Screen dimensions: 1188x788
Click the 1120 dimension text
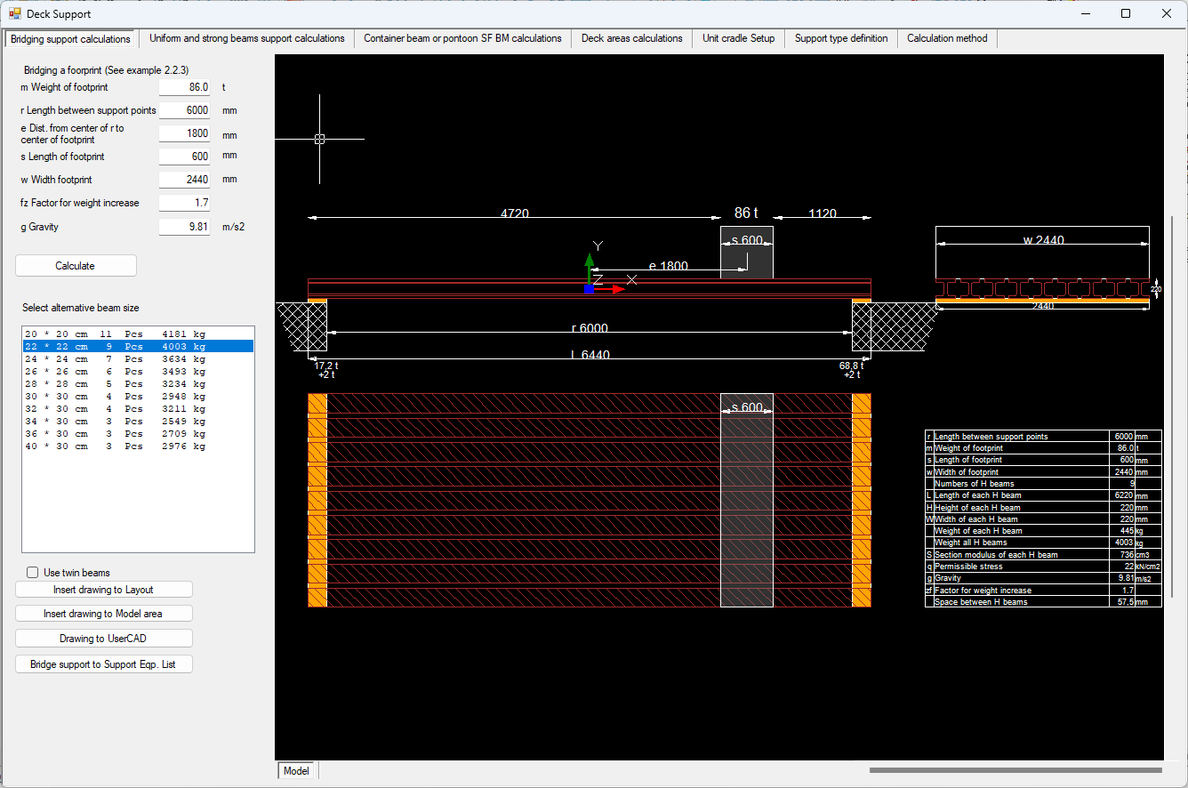point(823,214)
